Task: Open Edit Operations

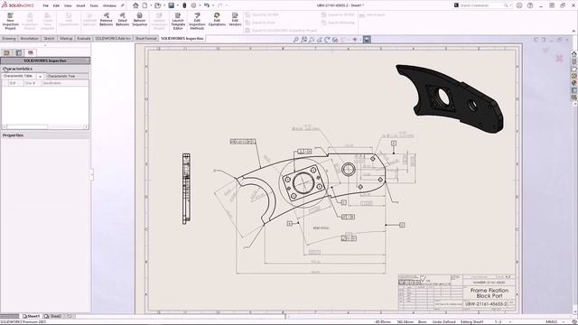Action: (217, 19)
